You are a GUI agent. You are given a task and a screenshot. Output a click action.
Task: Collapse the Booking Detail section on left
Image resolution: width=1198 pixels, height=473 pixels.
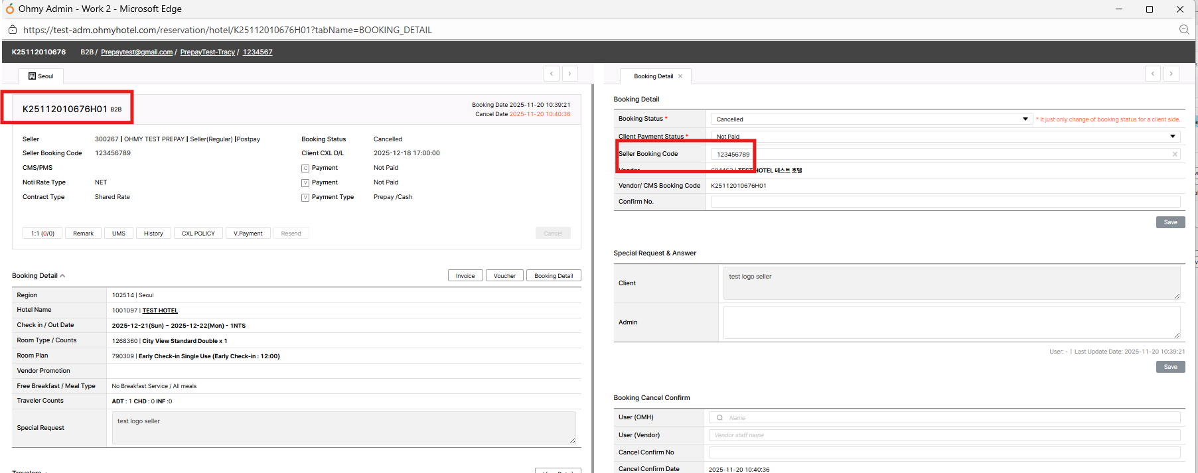62,276
